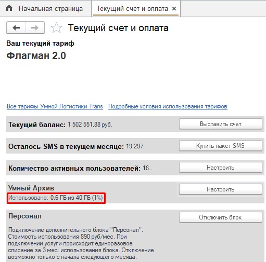Click the Флагман 2.0 tariff name
266x262 pixels.
(x=36, y=56)
